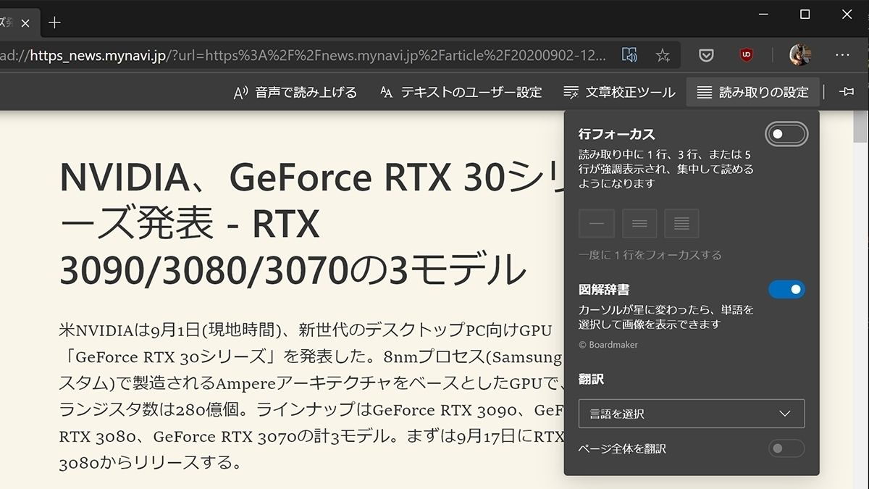
Task: Enable the 行フォーカス toggle
Action: 786,134
